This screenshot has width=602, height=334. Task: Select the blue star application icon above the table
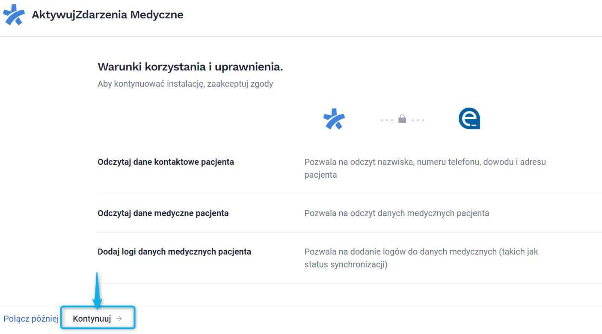coord(334,118)
